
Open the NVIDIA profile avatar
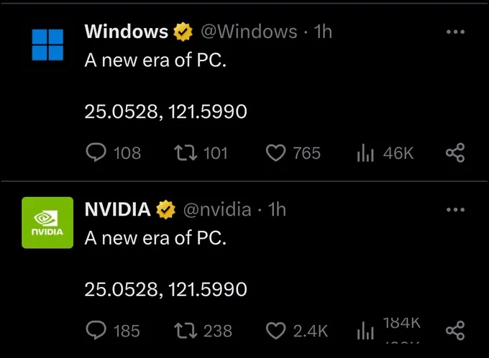pyautogui.click(x=47, y=223)
